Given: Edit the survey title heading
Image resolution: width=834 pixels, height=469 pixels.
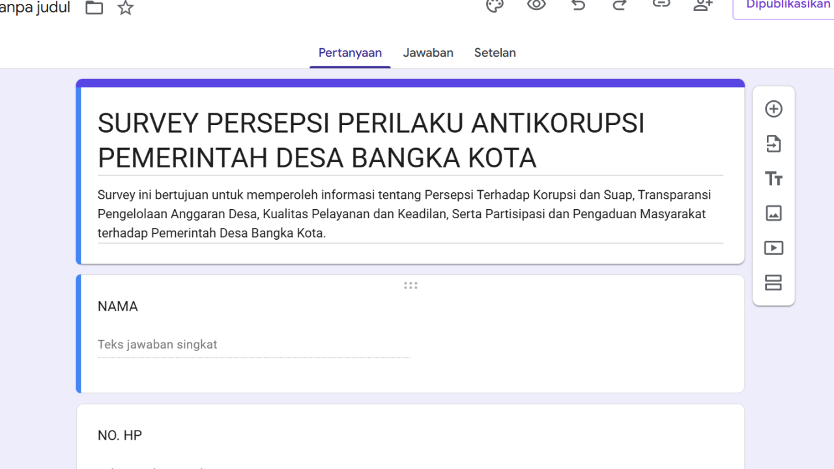Looking at the screenshot, I should click(x=410, y=141).
